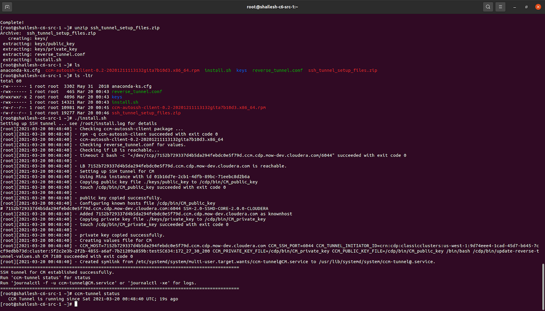This screenshot has height=311, width=545.
Task: Click the 'total 60' line
Action: coord(11,81)
